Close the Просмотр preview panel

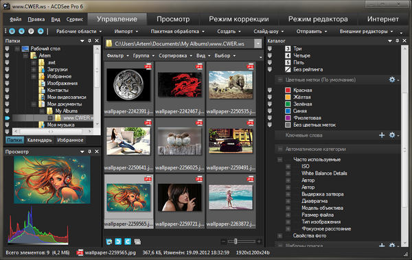[x=97, y=152]
